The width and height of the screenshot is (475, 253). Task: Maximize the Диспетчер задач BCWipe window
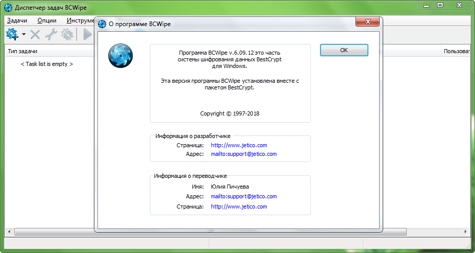coord(440,5)
